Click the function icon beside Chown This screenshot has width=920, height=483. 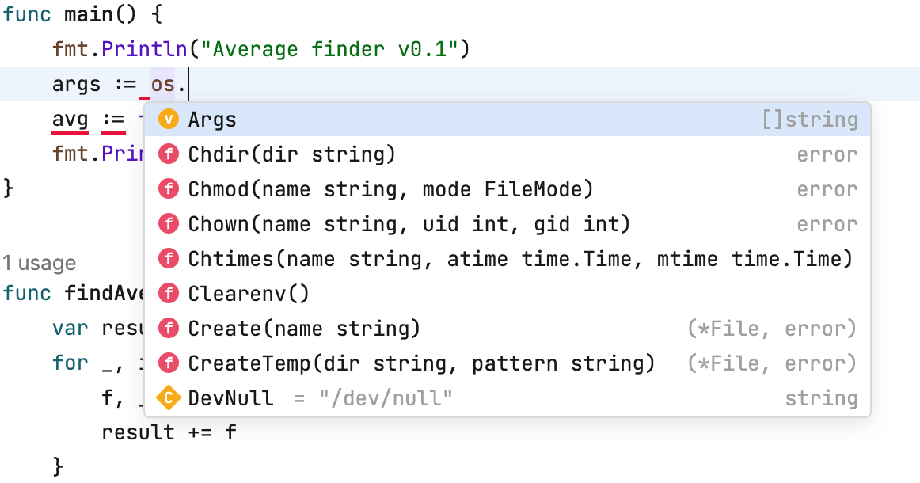click(x=168, y=224)
